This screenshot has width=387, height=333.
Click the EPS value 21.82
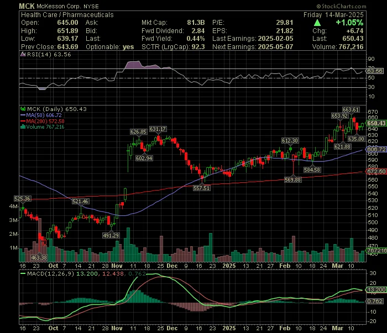pos(285,31)
